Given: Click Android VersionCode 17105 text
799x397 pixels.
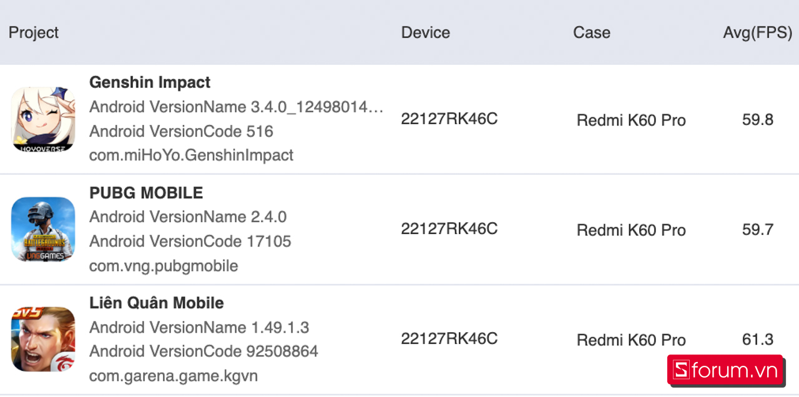Looking at the screenshot, I should tap(190, 242).
